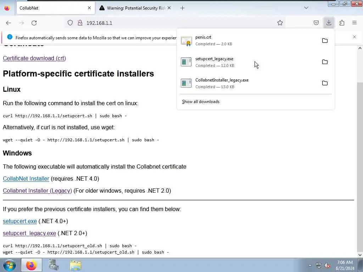Click the curl setupcert.sh command text
Viewport: 363px width, 272px height.
coord(65,116)
